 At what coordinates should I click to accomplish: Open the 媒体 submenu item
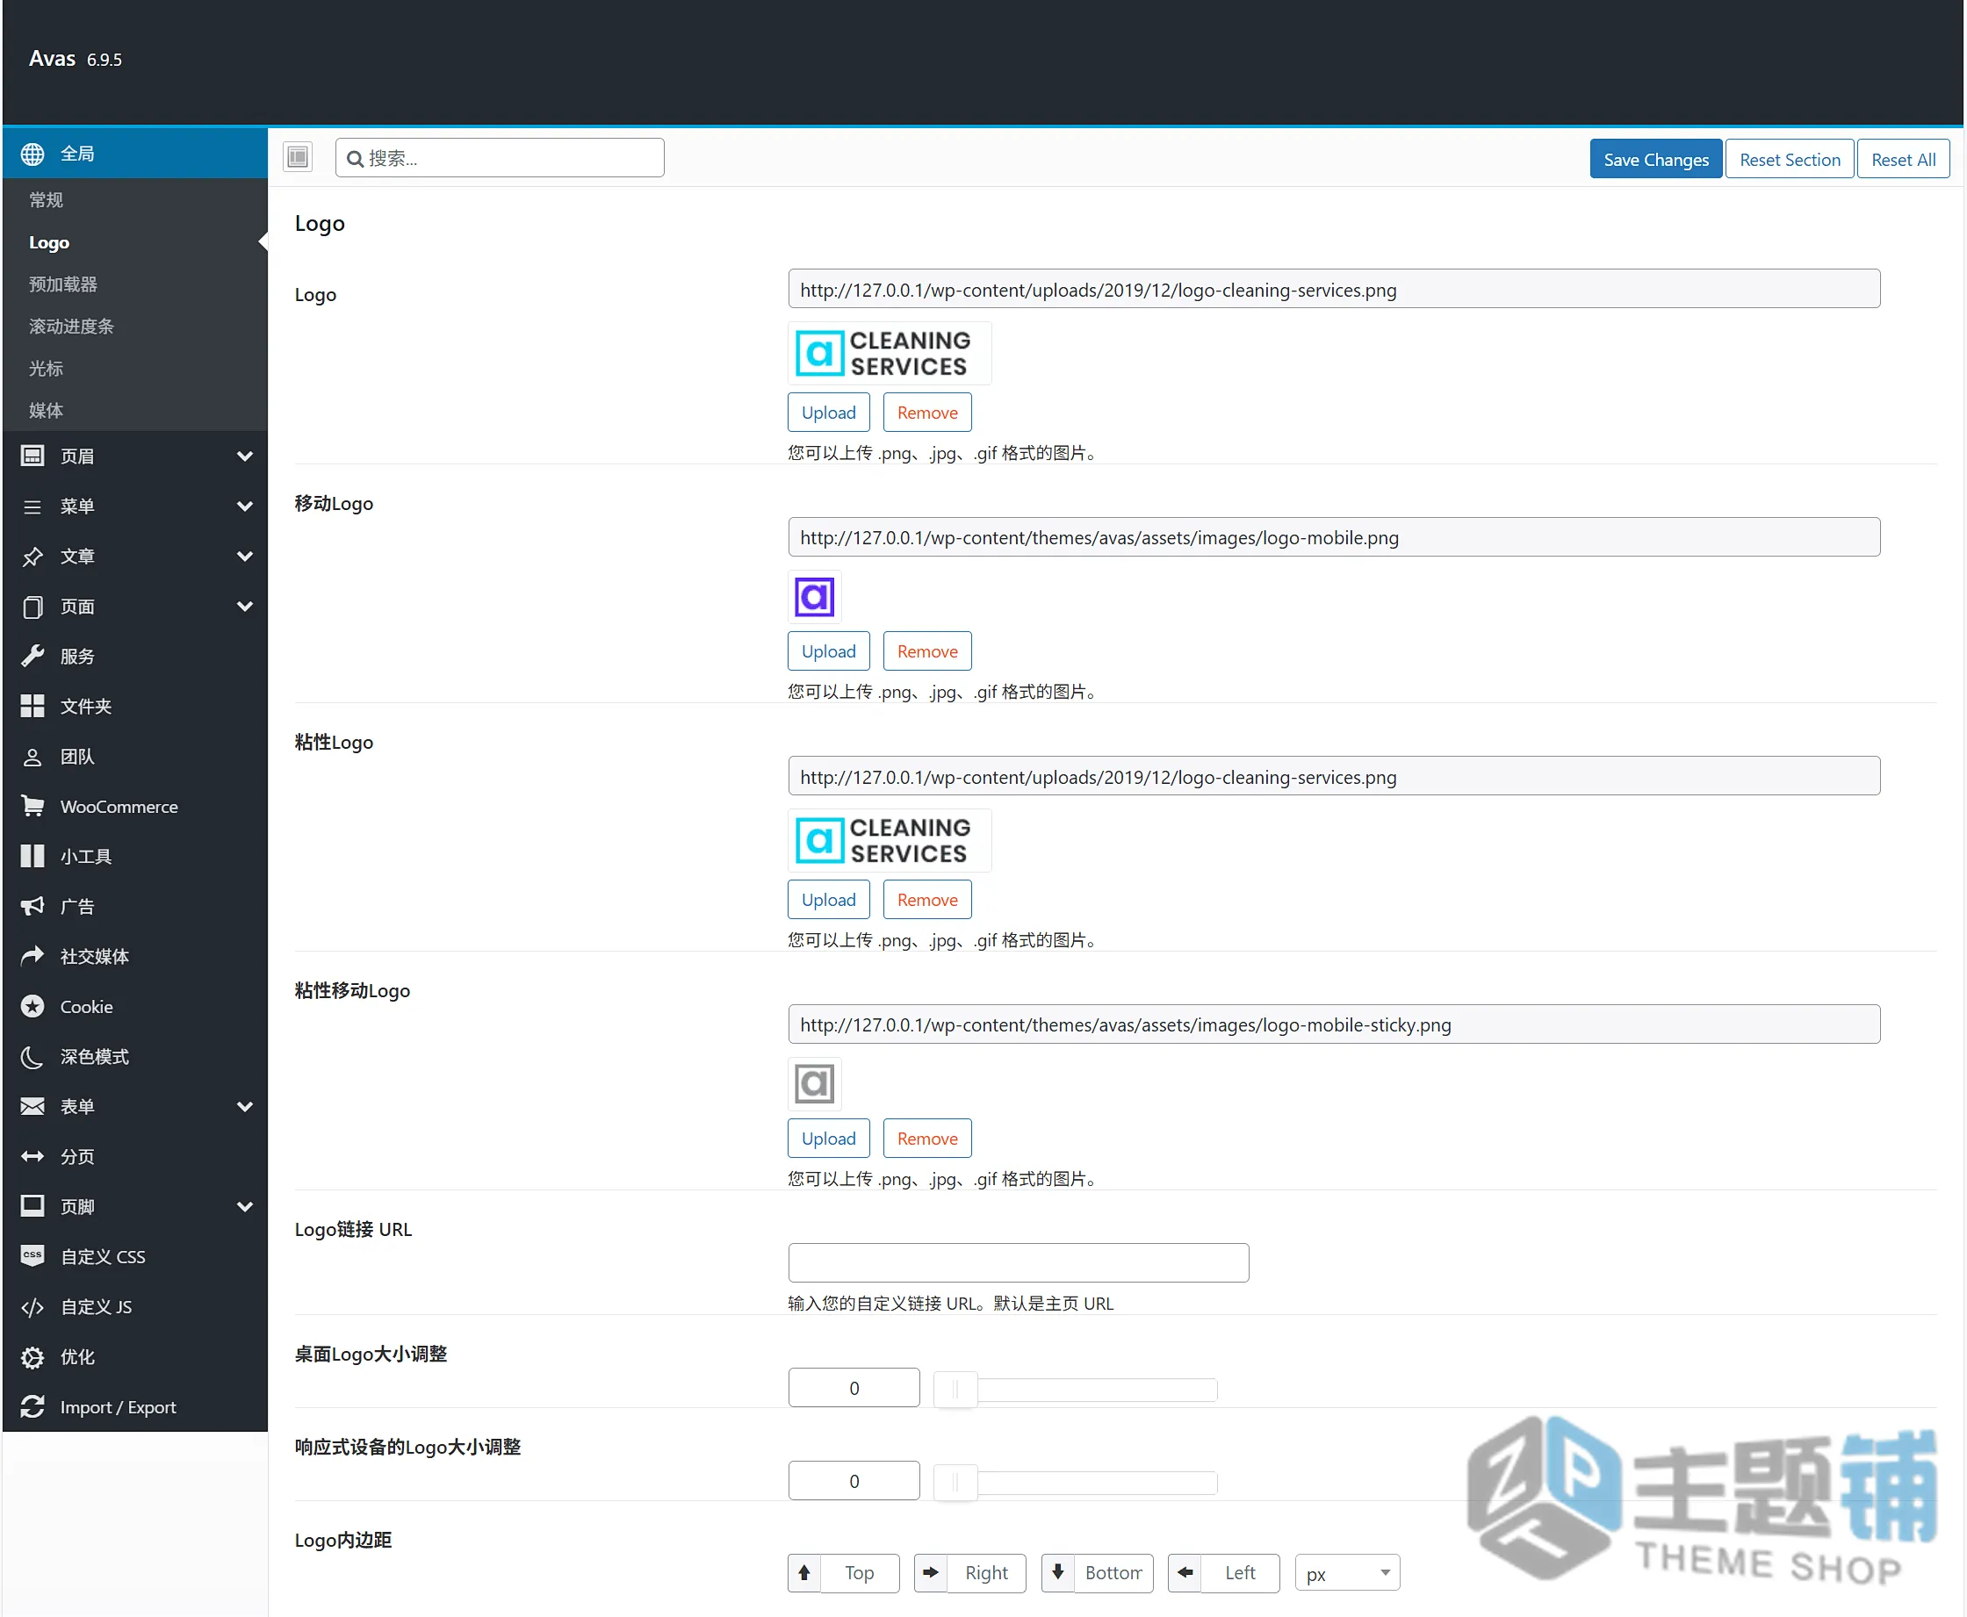tap(46, 410)
